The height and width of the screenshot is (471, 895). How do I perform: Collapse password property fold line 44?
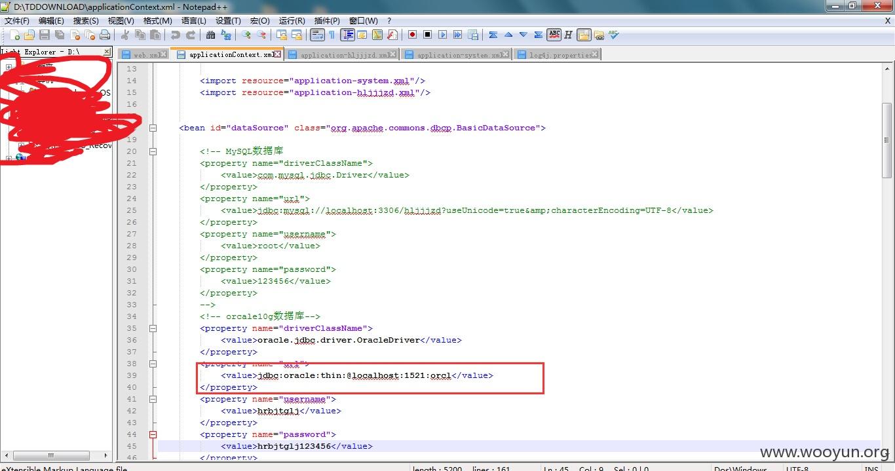point(153,434)
